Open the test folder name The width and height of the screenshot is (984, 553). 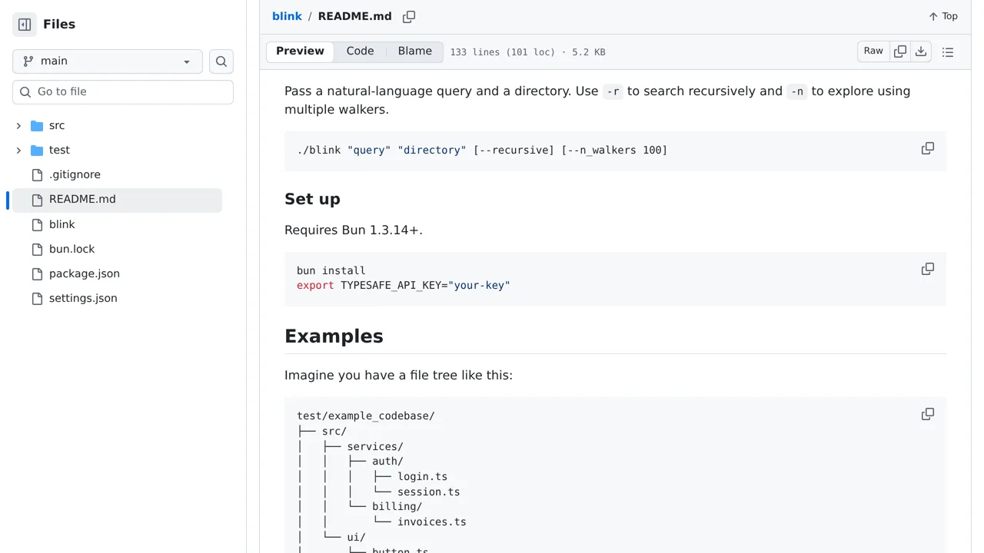point(59,150)
